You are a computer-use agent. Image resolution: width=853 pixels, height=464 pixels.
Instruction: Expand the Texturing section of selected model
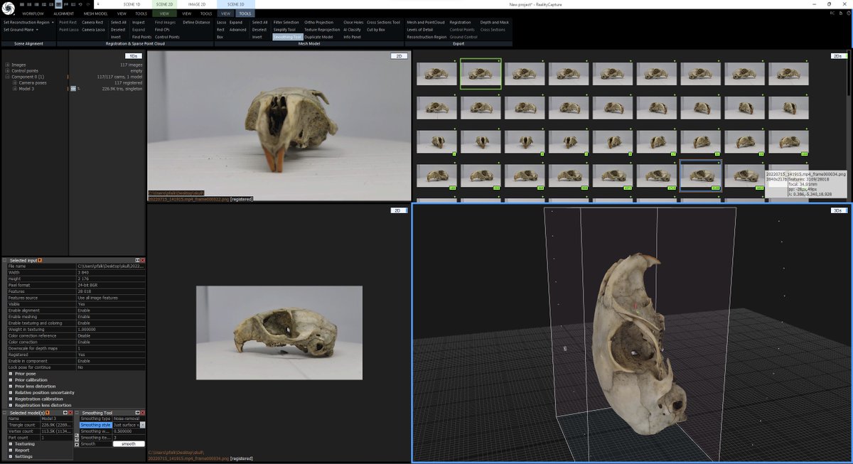(x=11, y=444)
